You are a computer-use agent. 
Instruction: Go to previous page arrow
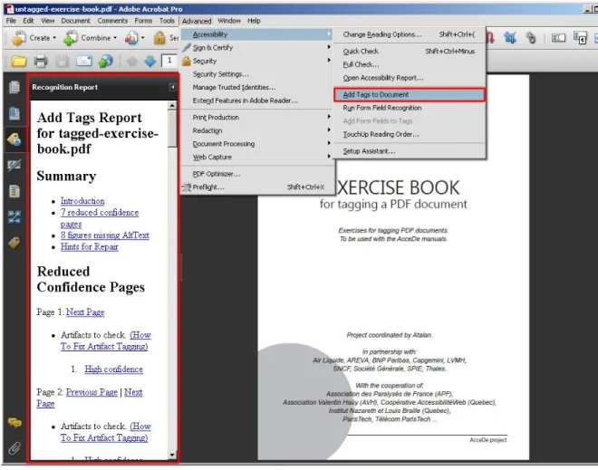point(132,61)
